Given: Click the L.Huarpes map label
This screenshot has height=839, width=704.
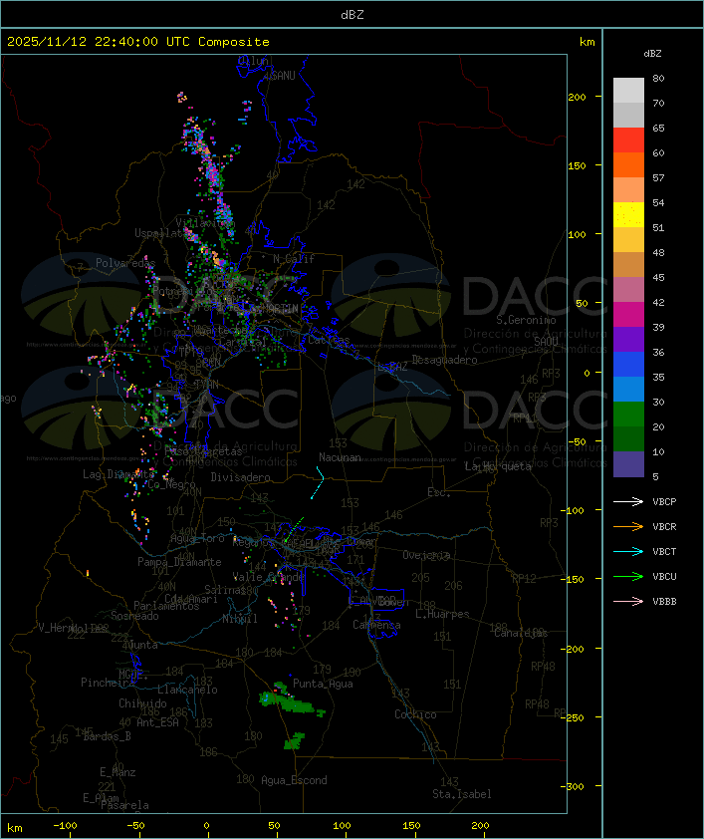Looking at the screenshot, I should [442, 614].
